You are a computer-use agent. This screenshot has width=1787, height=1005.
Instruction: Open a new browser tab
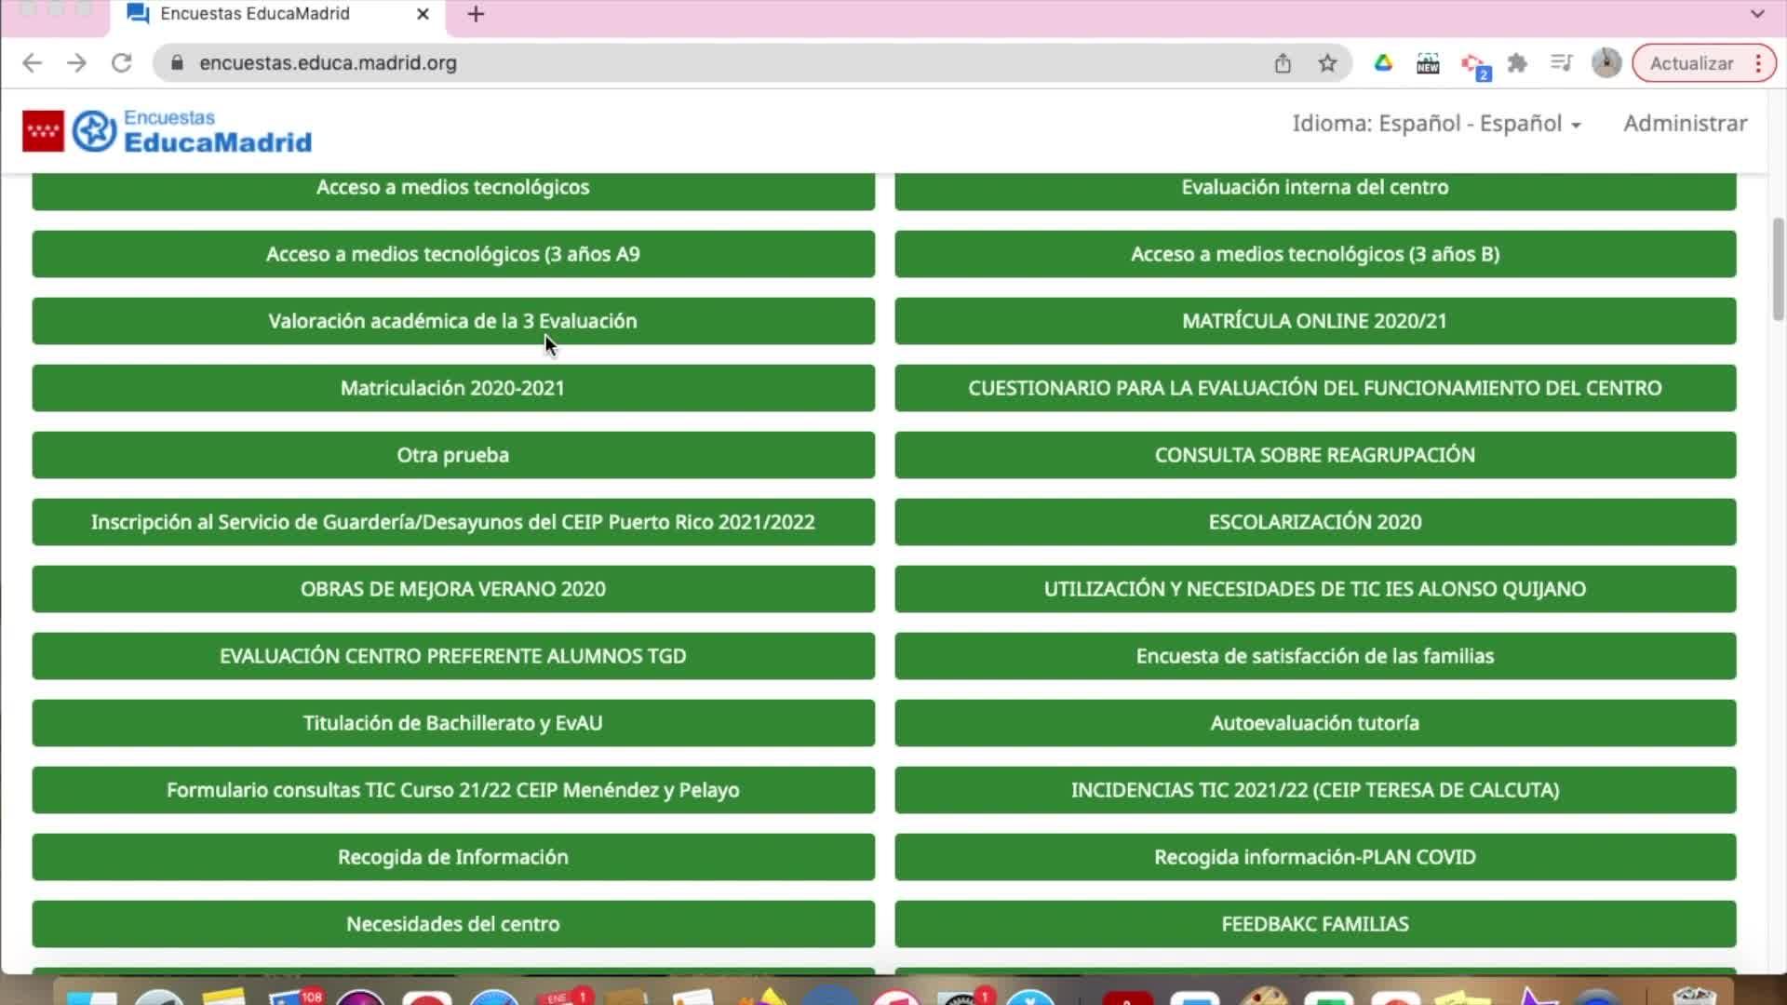[x=476, y=14]
